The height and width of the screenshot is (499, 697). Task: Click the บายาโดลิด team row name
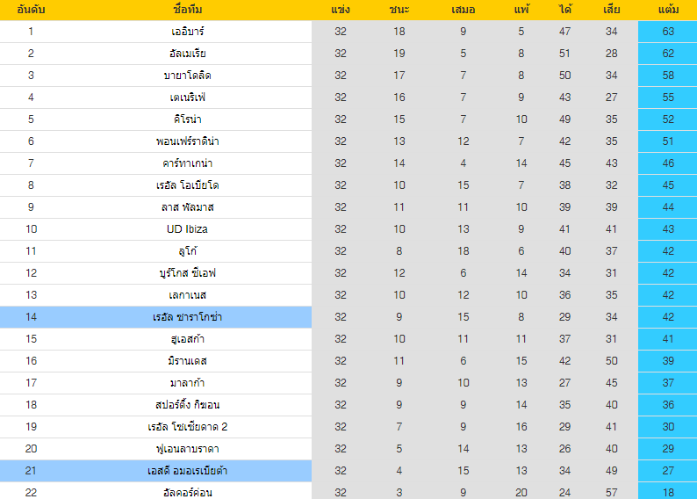pyautogui.click(x=187, y=76)
